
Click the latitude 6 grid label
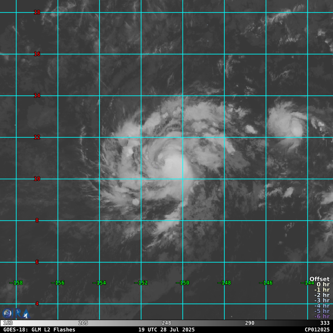37,262
